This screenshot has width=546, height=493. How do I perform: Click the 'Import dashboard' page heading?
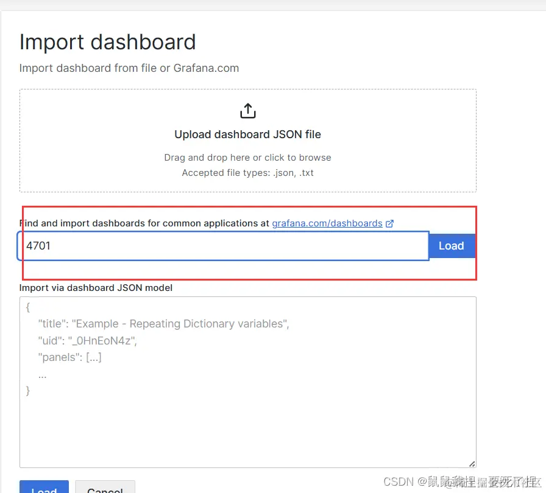(108, 42)
